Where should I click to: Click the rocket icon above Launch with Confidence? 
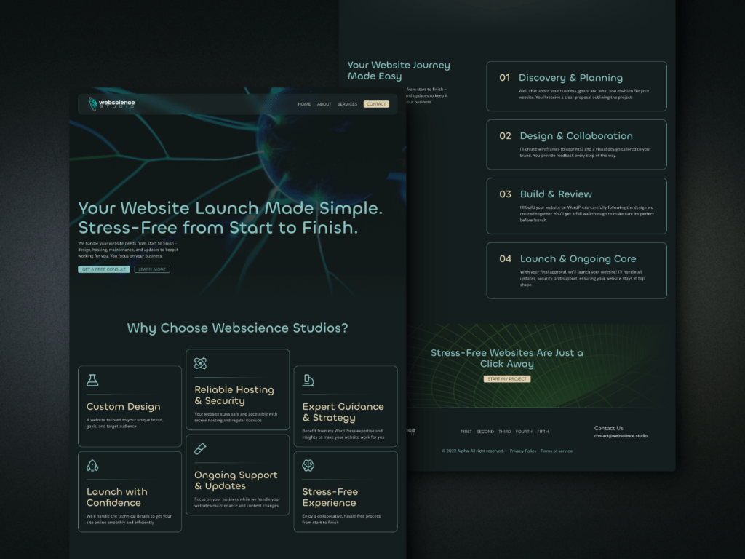(92, 466)
